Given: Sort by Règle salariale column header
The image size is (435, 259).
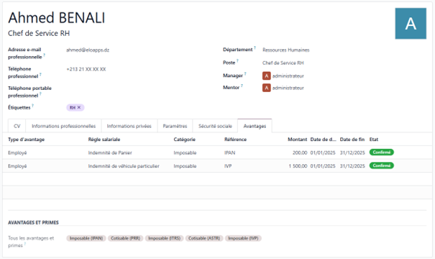Looking at the screenshot, I should [104, 140].
